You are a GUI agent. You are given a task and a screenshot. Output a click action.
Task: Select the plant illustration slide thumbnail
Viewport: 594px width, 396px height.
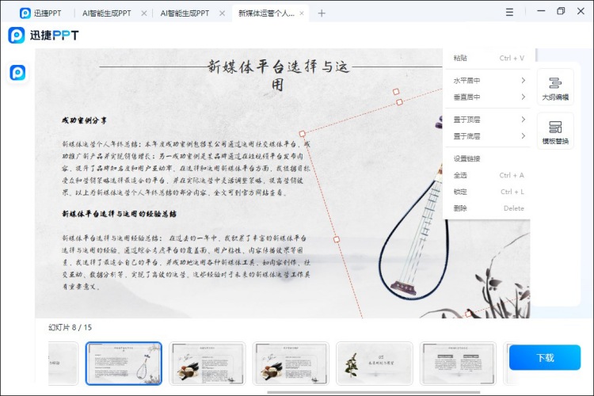coord(374,364)
